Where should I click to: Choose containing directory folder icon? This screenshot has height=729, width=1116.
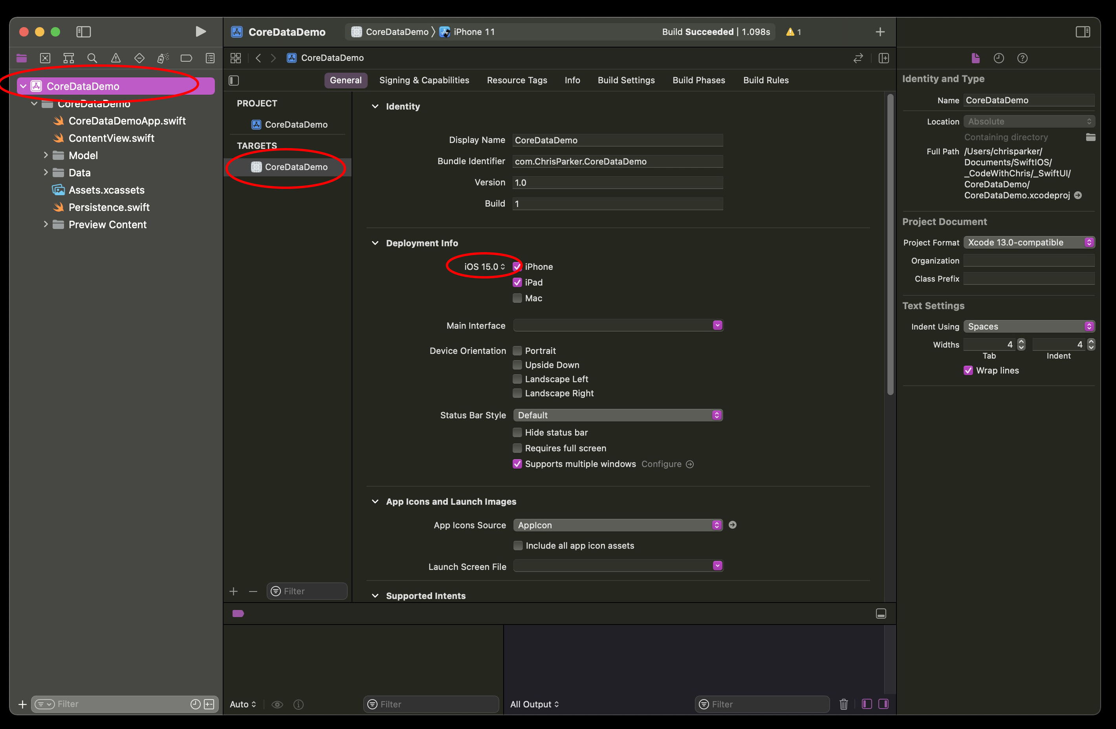click(1091, 137)
